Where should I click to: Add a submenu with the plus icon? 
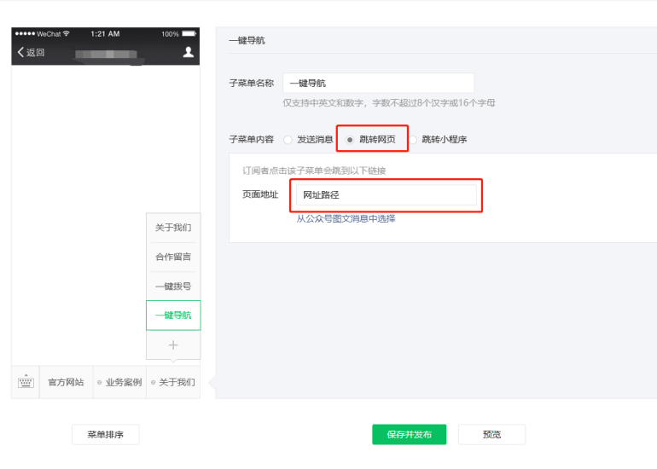[173, 345]
